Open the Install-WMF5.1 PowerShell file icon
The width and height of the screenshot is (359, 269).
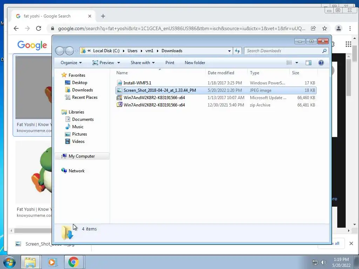coord(119,83)
